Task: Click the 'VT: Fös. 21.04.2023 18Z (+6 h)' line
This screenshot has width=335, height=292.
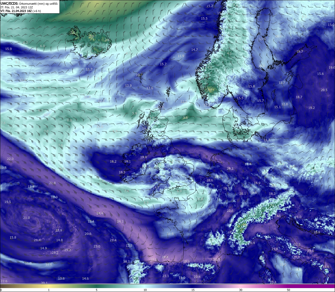Action: (x=20, y=11)
